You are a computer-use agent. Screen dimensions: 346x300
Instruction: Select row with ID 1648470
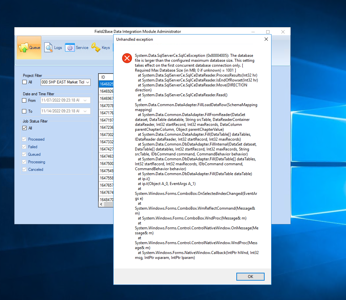(106, 199)
